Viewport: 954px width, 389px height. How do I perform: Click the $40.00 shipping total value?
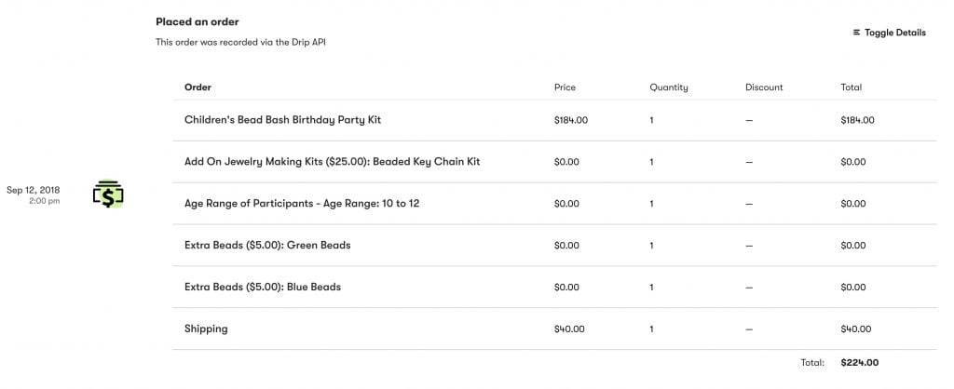pyautogui.click(x=856, y=329)
